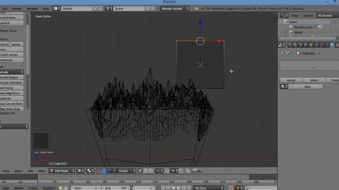Open the Help menu
Image resolution: width=339 pixels, height=190 pixels.
[46, 8]
